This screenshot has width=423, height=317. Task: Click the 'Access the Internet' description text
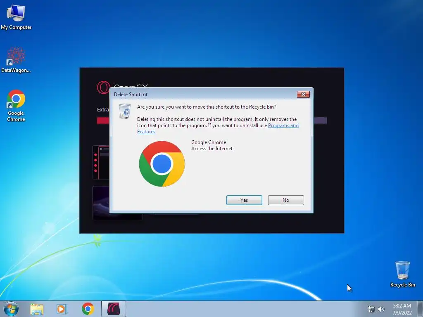(212, 149)
